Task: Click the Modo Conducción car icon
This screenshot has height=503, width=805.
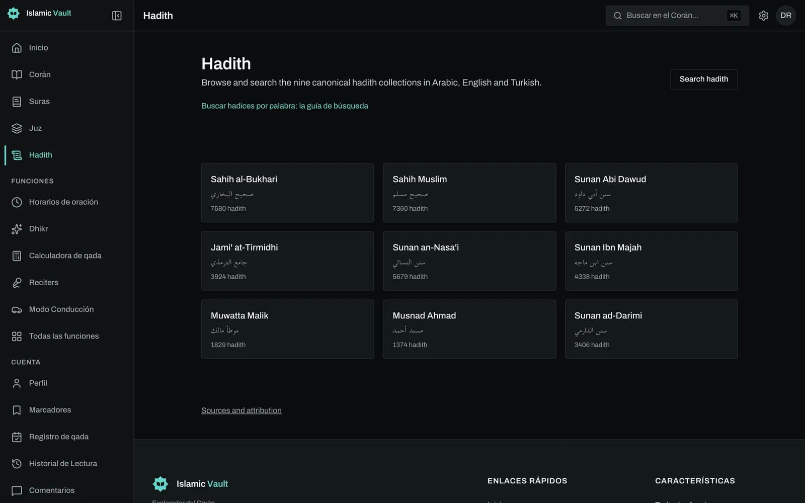Action: click(x=17, y=309)
